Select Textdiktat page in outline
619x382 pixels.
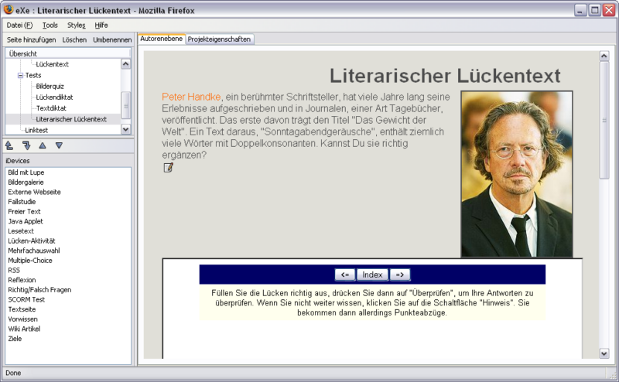pyautogui.click(x=51, y=108)
